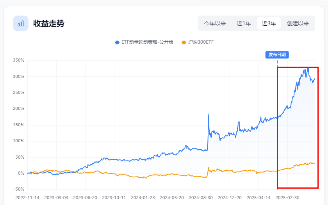Click the orange 沪深300ETF legend dot

(184, 42)
